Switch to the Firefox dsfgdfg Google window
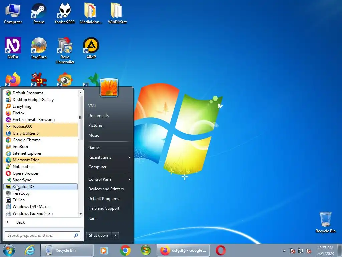 click(x=183, y=250)
